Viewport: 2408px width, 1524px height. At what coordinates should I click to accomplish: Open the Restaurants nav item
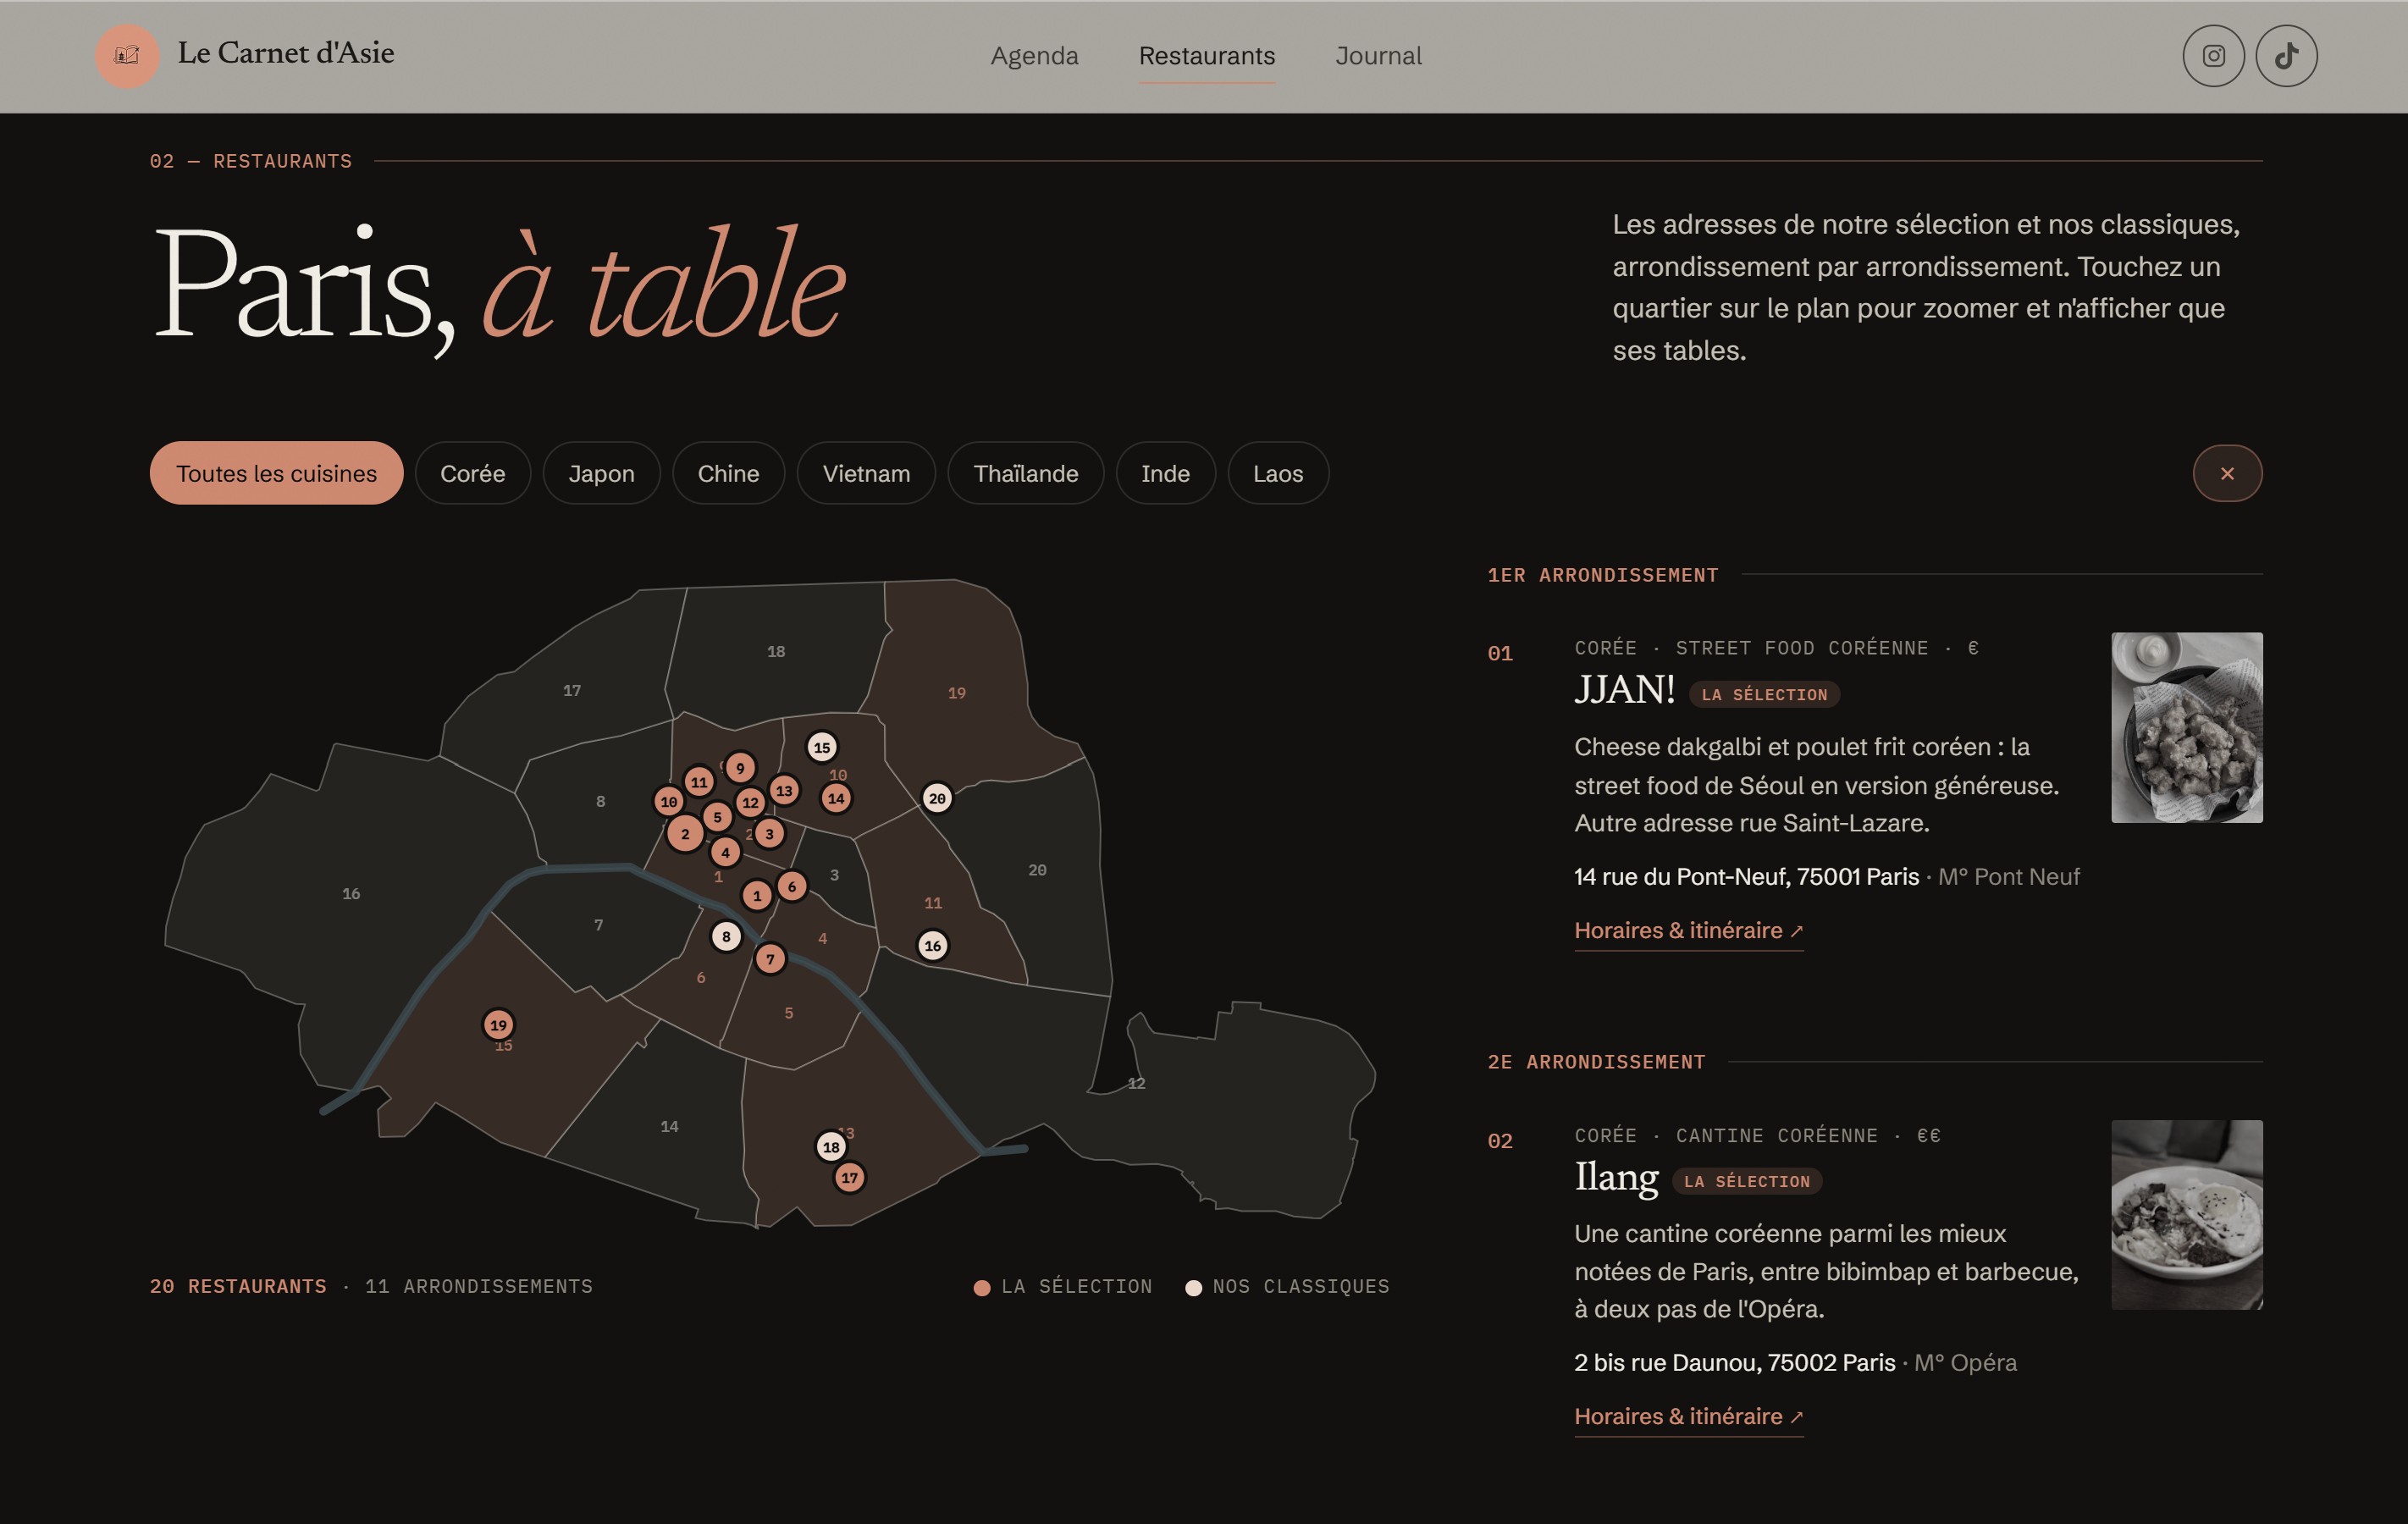1207,56
